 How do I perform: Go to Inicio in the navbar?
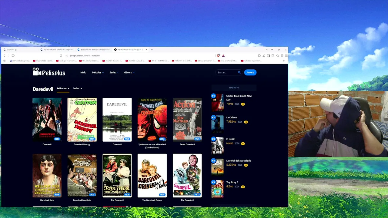click(x=83, y=72)
